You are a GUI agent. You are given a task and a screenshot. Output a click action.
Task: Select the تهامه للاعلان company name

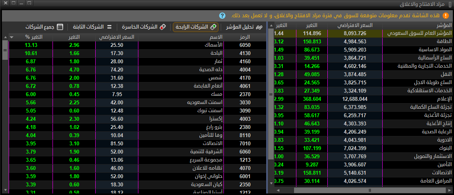208,168
